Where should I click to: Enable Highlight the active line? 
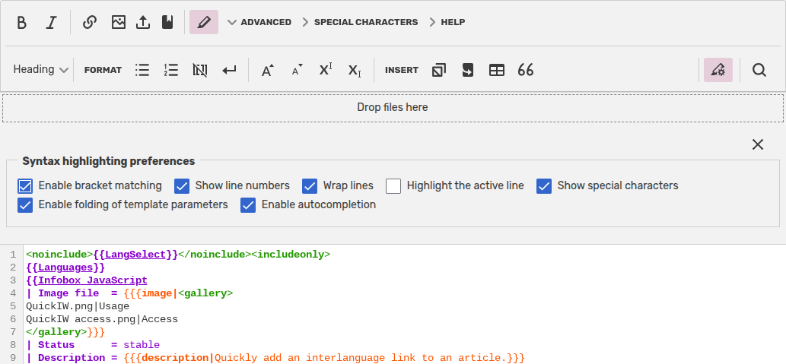(x=393, y=186)
